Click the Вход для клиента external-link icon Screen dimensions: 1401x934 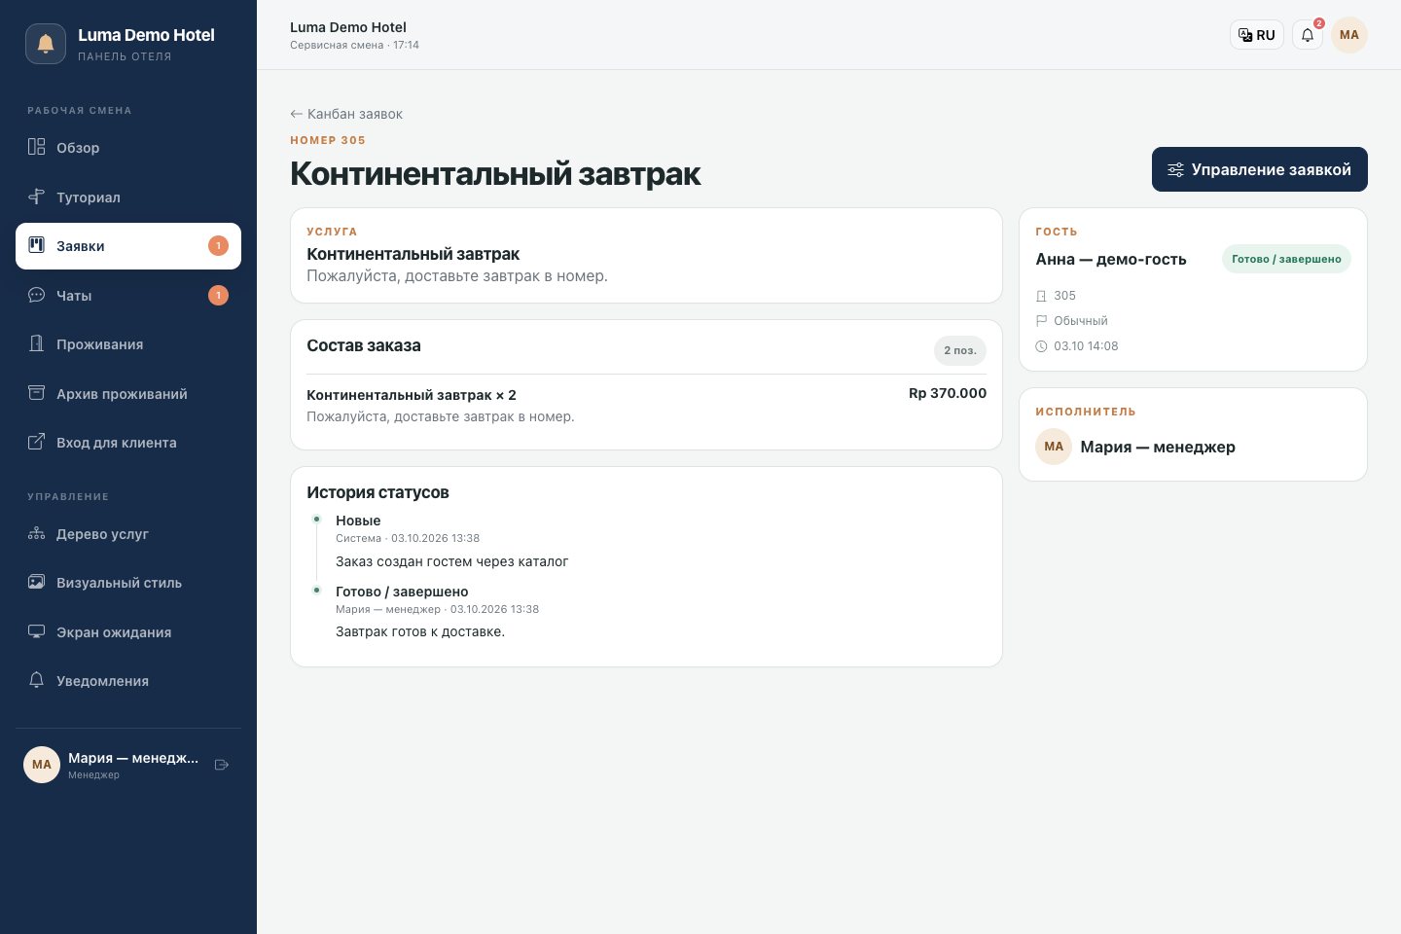(x=37, y=442)
